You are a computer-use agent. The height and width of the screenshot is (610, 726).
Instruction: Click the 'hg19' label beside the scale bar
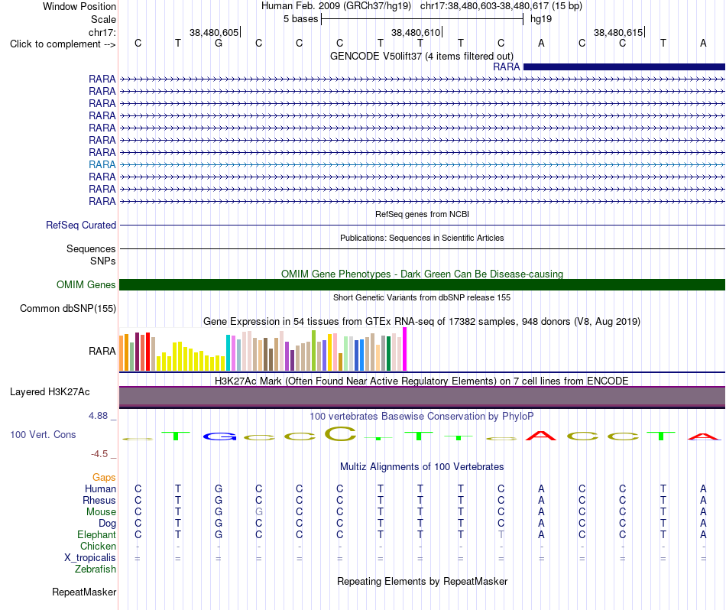[541, 19]
